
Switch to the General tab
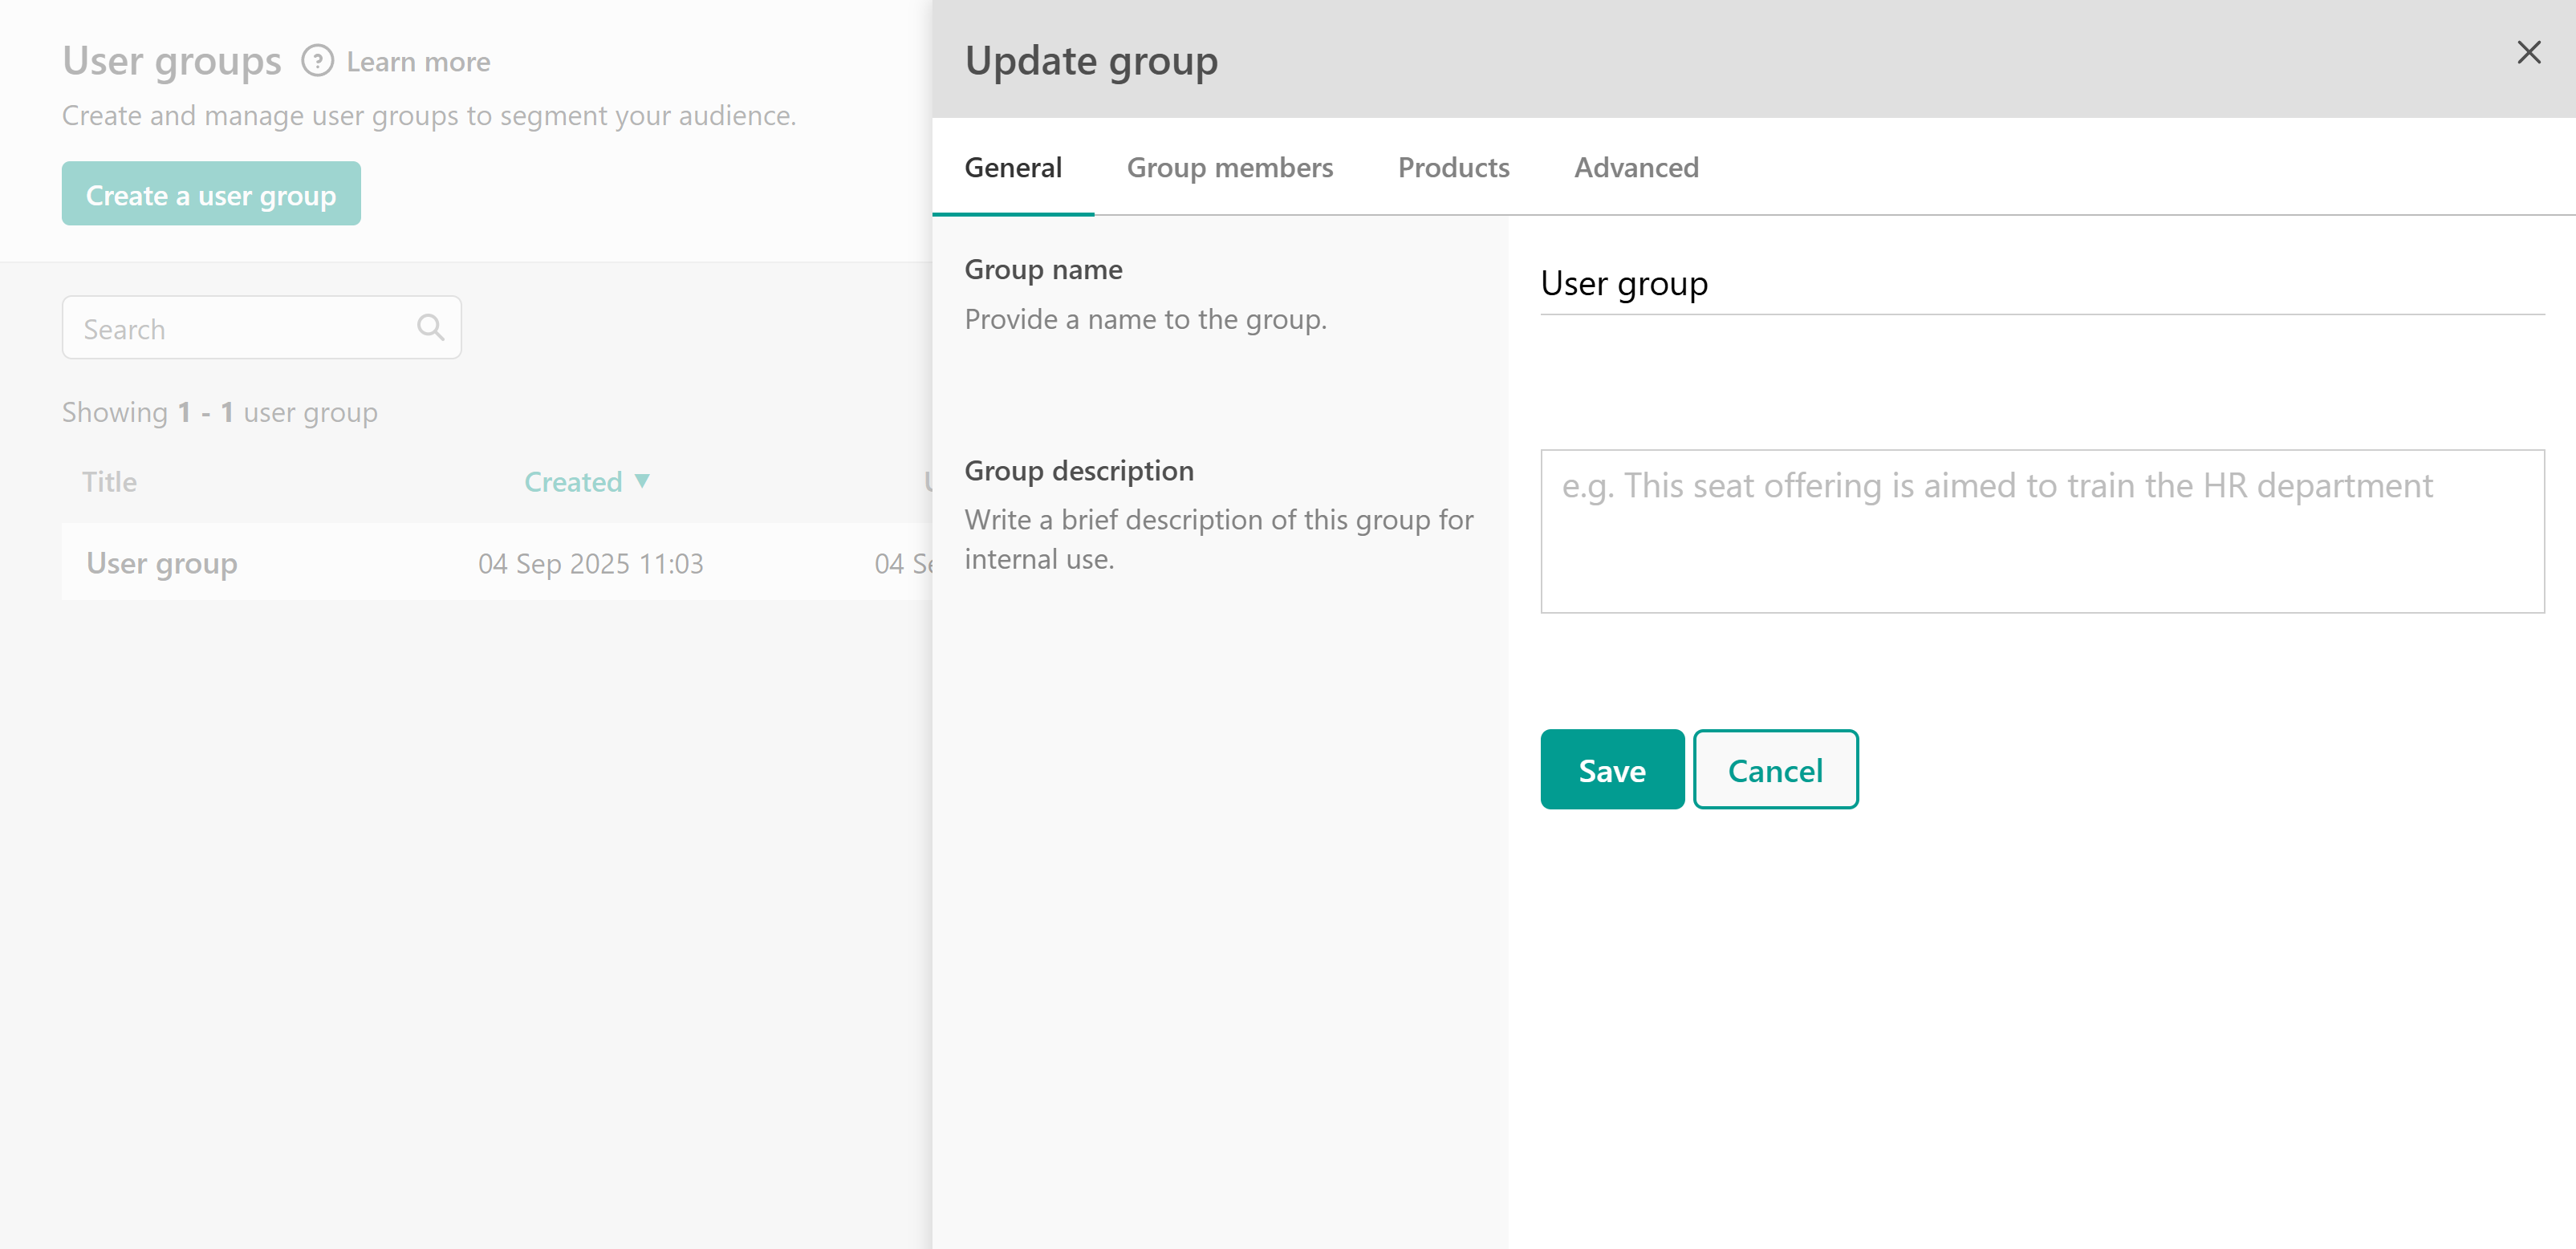[1012, 167]
